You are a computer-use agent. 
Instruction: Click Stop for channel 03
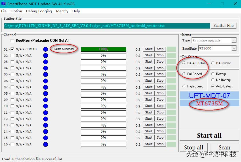[x=160, y=62]
